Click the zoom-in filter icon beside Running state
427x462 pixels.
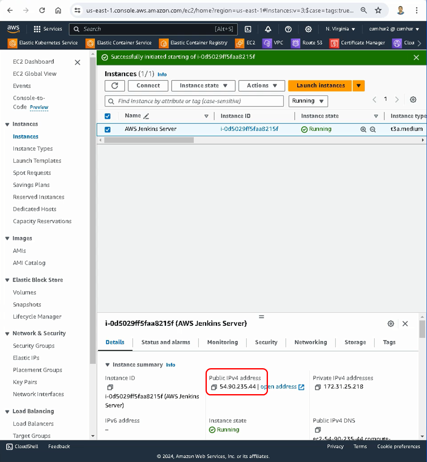point(363,129)
